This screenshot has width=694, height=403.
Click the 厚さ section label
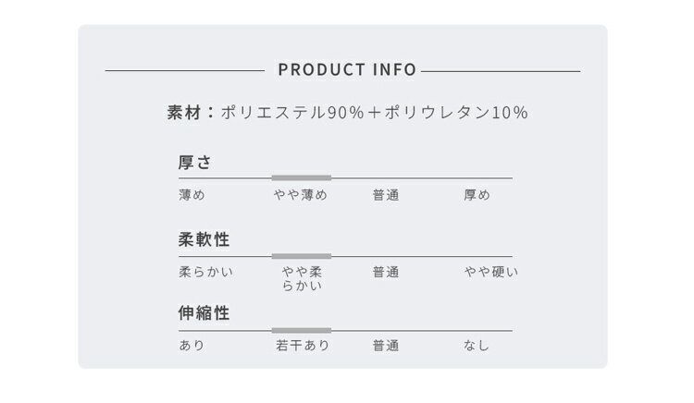tap(195, 162)
